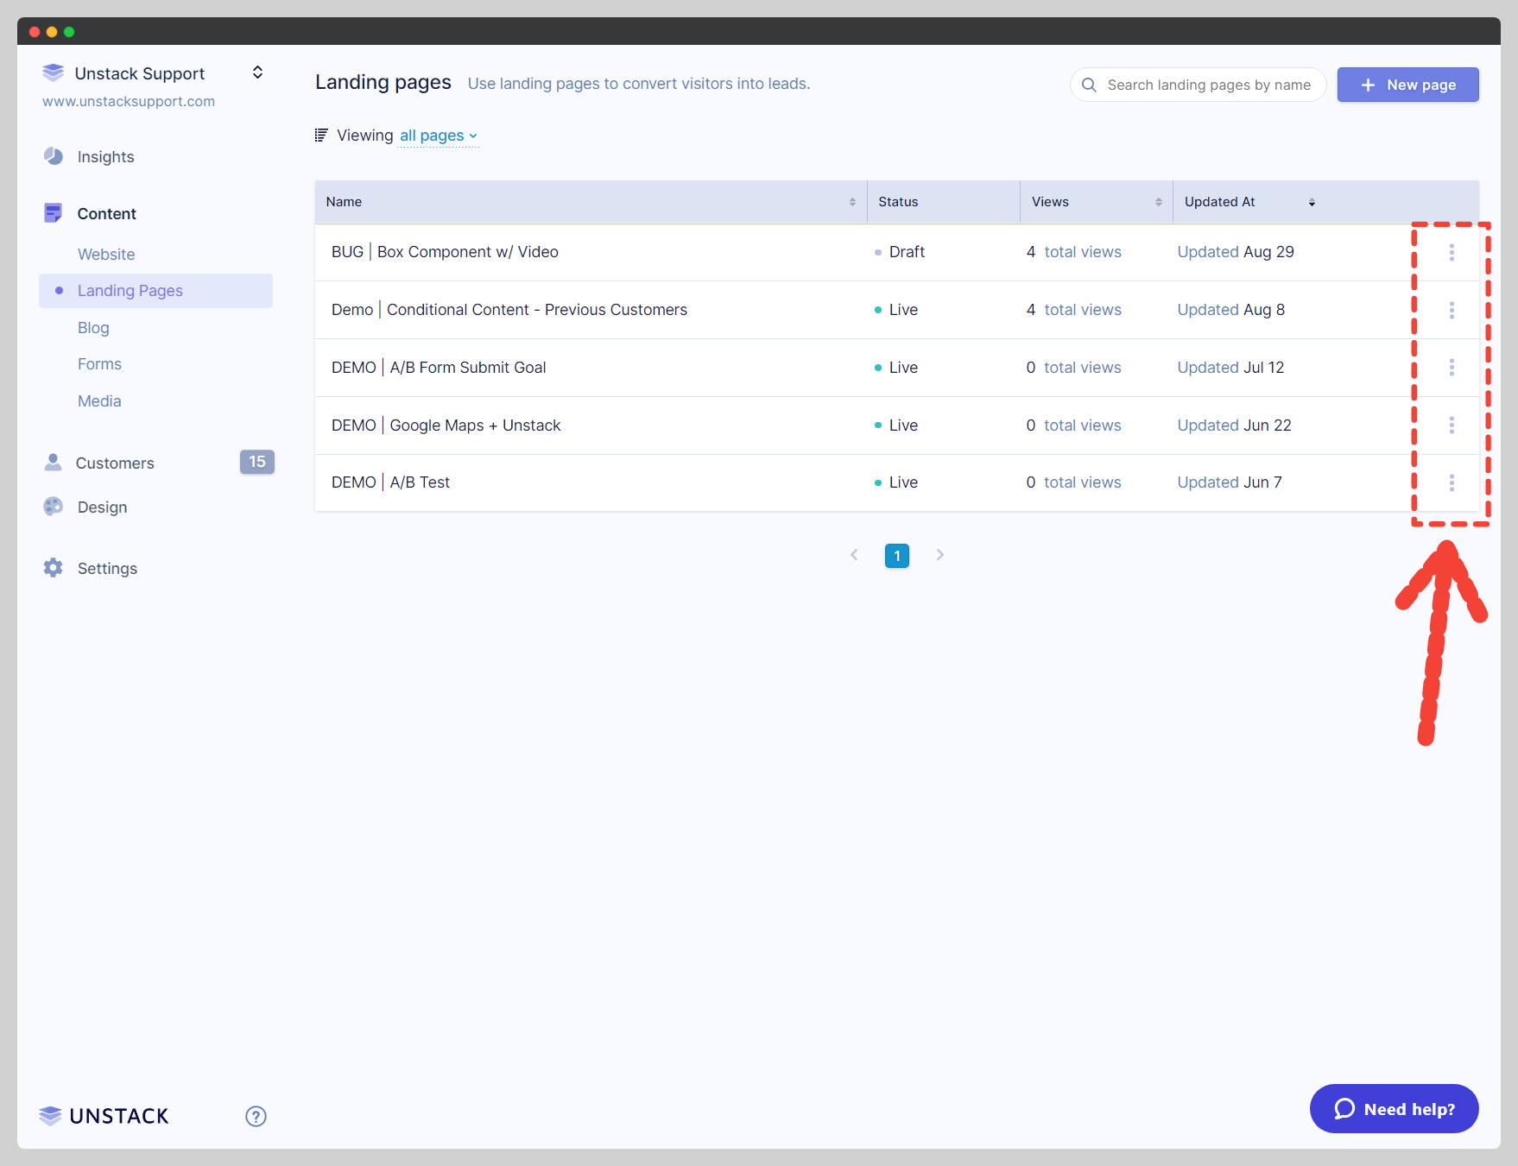Open options menu for BUG Box Component row
Viewport: 1518px width, 1166px height.
(x=1452, y=252)
